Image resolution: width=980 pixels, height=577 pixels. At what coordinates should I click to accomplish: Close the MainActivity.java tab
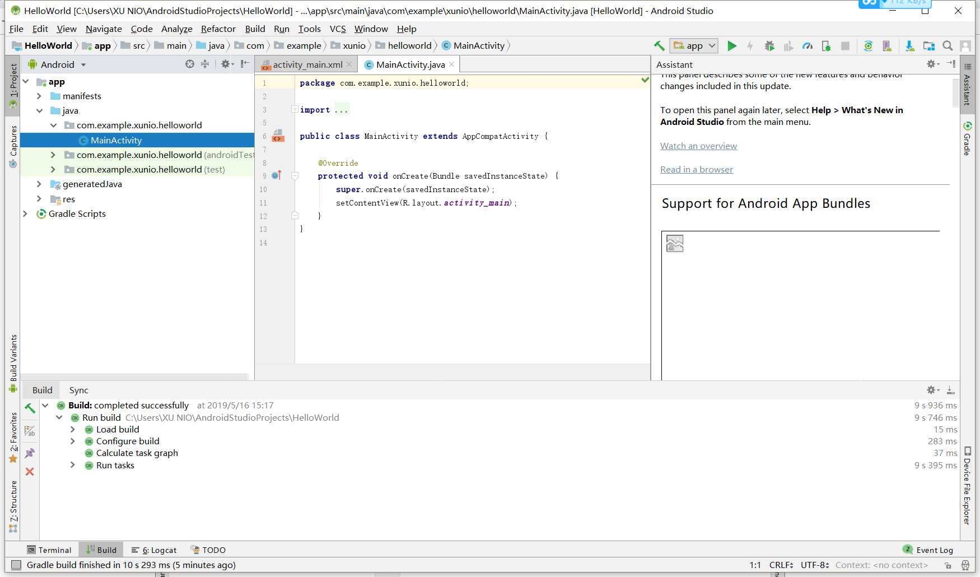(451, 64)
